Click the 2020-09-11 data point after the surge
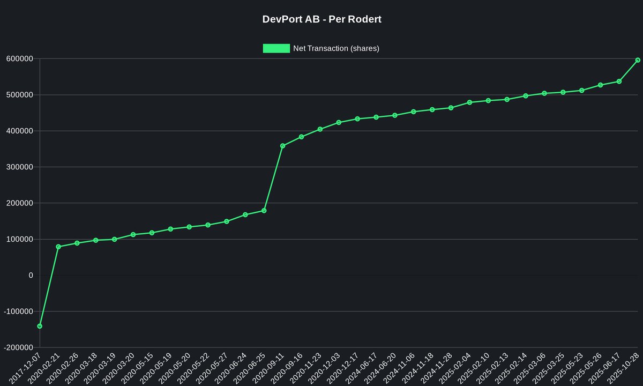 click(282, 145)
